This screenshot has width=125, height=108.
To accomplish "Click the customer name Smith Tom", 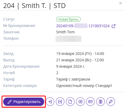I will 65,32.
